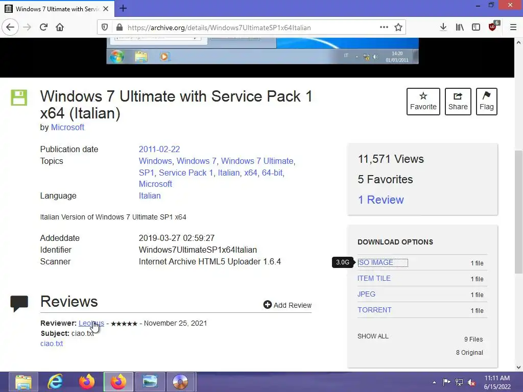Add this item to Favorites
The image size is (523, 392).
click(x=423, y=102)
